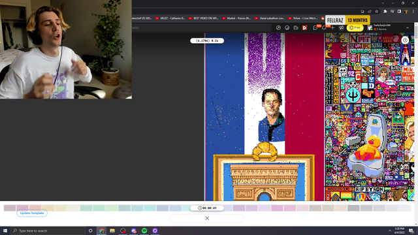Open the Reddit chat icon with badge
Screen dimensions: 418x235
[315, 27]
